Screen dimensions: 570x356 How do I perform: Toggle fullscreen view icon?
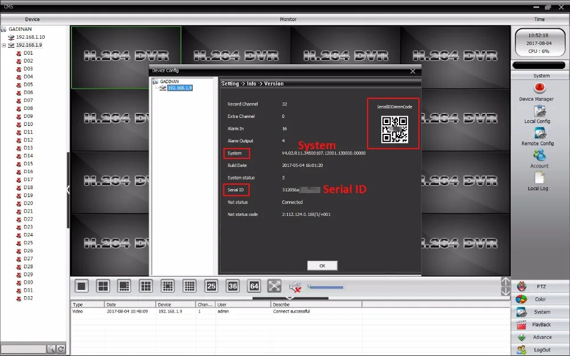[x=274, y=287]
